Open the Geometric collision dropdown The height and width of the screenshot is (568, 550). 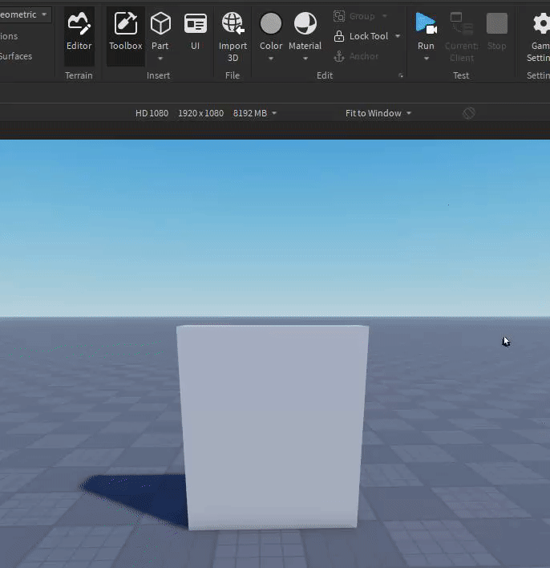(24, 14)
